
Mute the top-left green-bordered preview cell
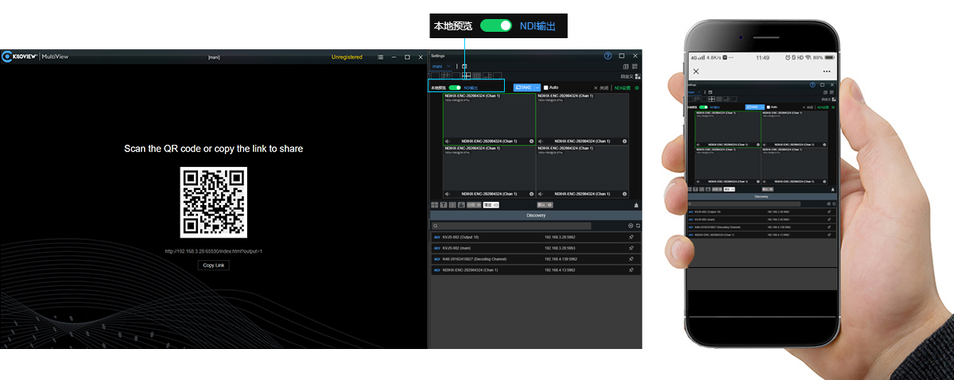pos(448,141)
